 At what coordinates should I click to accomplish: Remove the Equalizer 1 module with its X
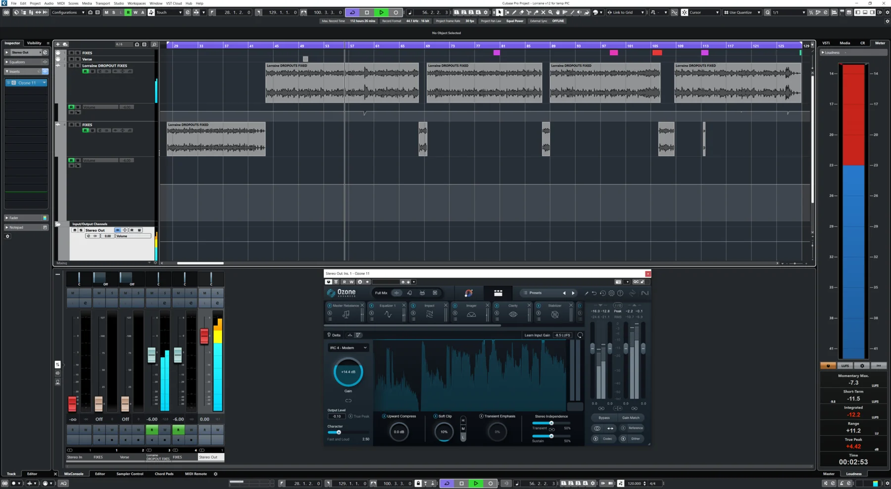click(403, 306)
